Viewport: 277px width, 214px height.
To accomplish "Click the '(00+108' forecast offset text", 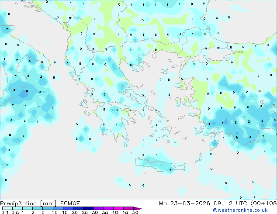I will tap(263, 204).
